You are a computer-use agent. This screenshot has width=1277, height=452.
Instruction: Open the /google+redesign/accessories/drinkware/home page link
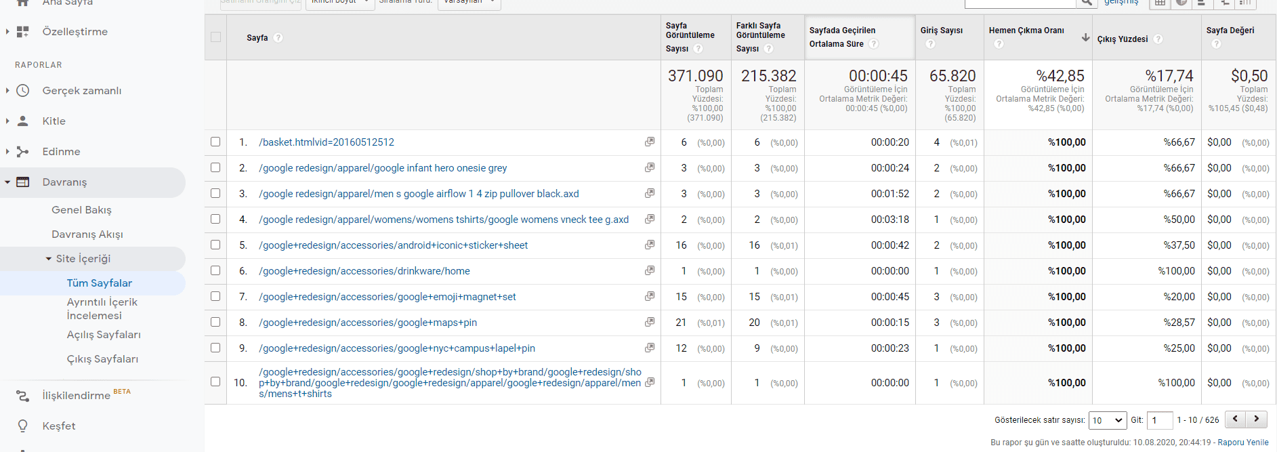tap(364, 271)
